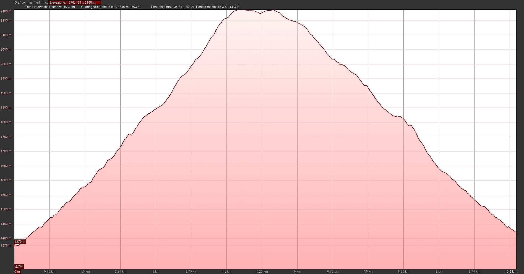Click the 1379 m cursor elevation tag
Screen dimensions: 524x274
(x=20, y=242)
